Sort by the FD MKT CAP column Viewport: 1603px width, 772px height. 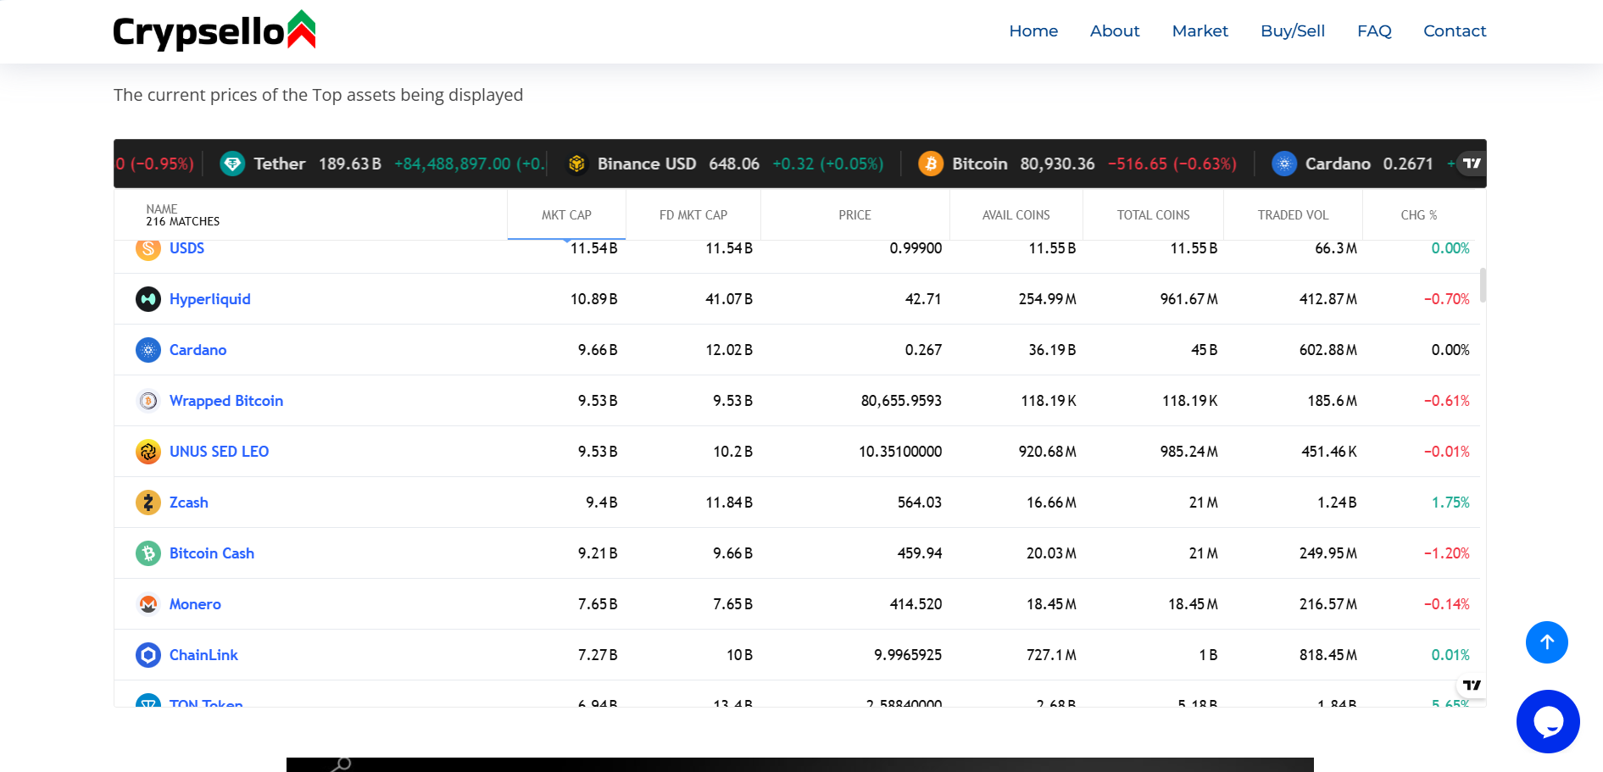pos(693,215)
